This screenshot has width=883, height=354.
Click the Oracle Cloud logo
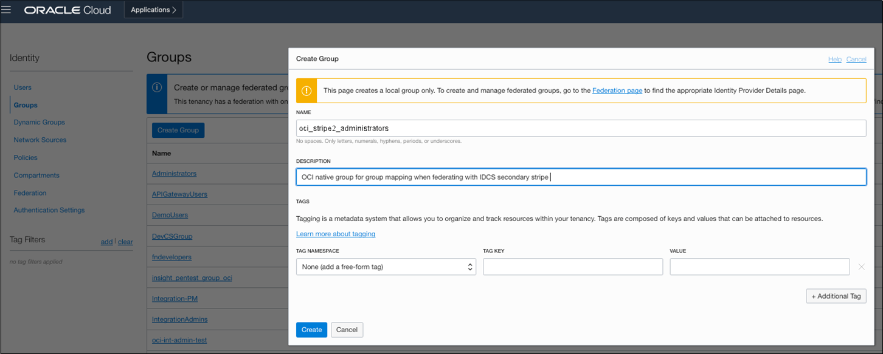pos(67,9)
